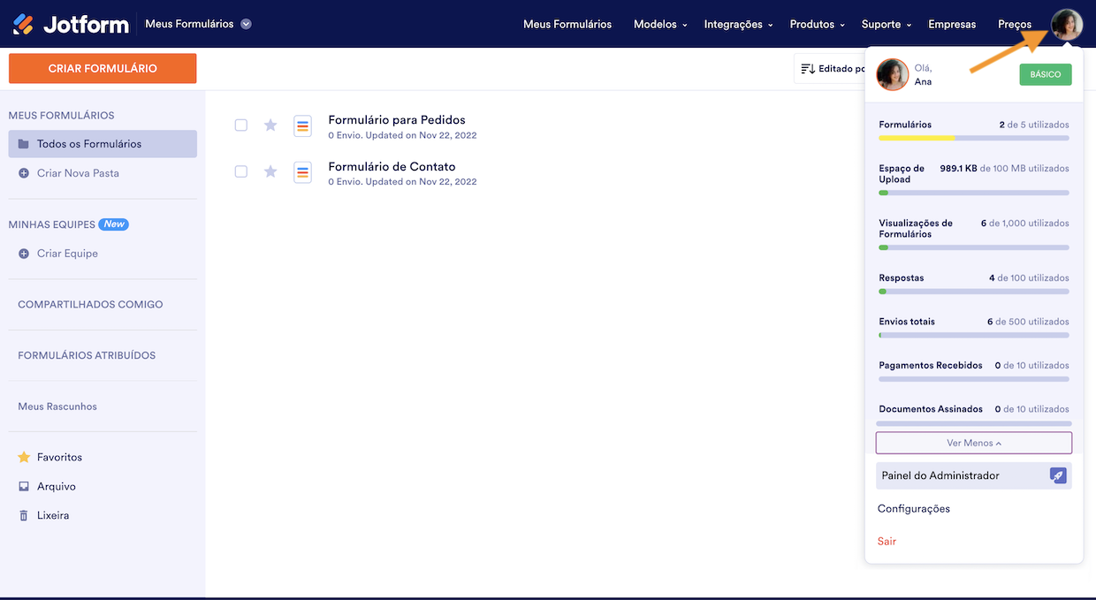Click the Arquivo inbox icon
Viewport: 1096px width, 600px height.
pos(24,486)
